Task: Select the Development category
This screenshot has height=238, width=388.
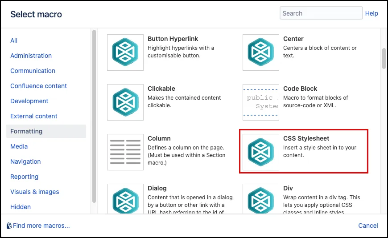Action: [29, 101]
